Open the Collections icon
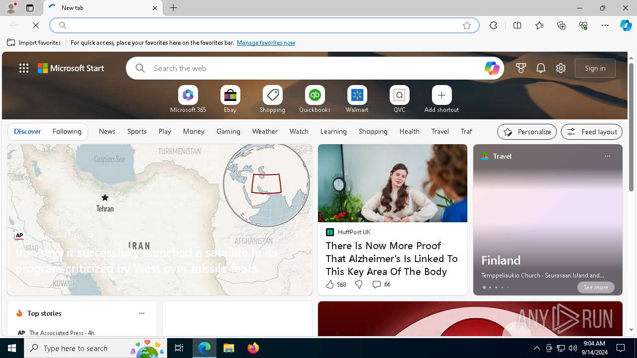637x358 pixels. [561, 25]
